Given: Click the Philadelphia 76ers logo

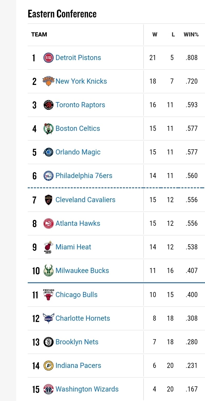Looking at the screenshot, I should pos(48,176).
